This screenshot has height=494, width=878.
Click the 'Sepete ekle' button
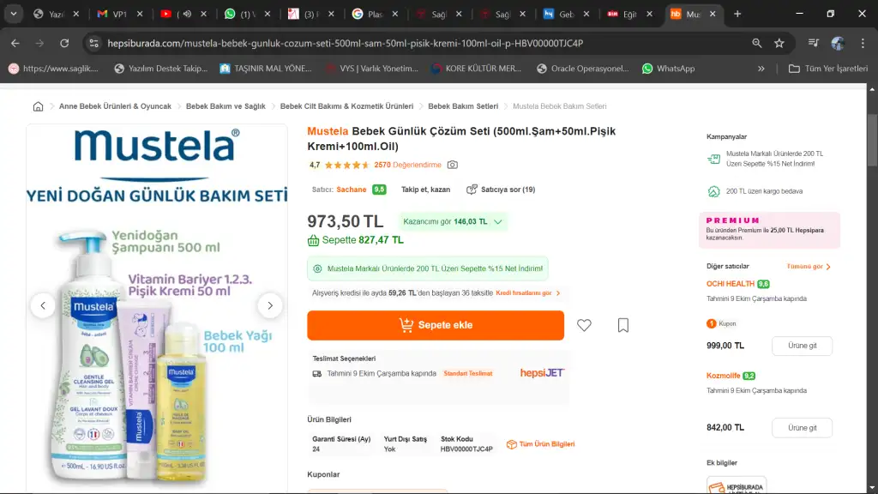436,325
